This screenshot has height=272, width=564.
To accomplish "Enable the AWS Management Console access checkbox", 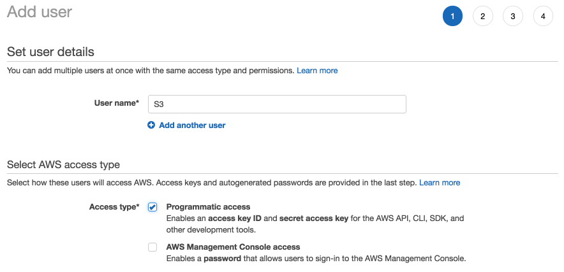I will (x=152, y=247).
